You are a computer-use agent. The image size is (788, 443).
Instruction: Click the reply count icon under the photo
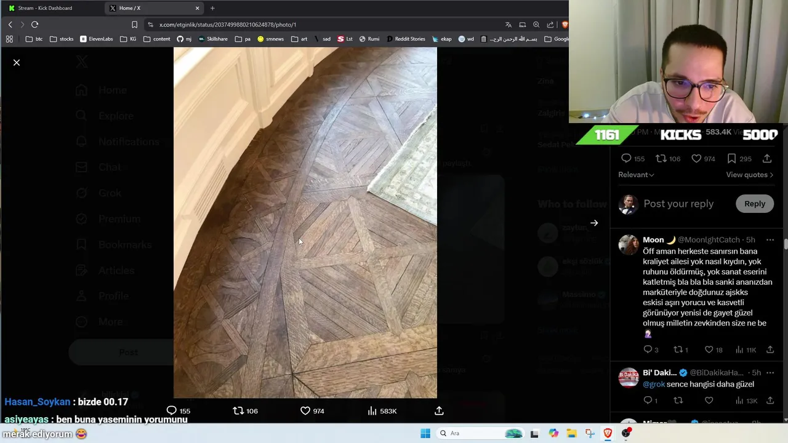[172, 410]
